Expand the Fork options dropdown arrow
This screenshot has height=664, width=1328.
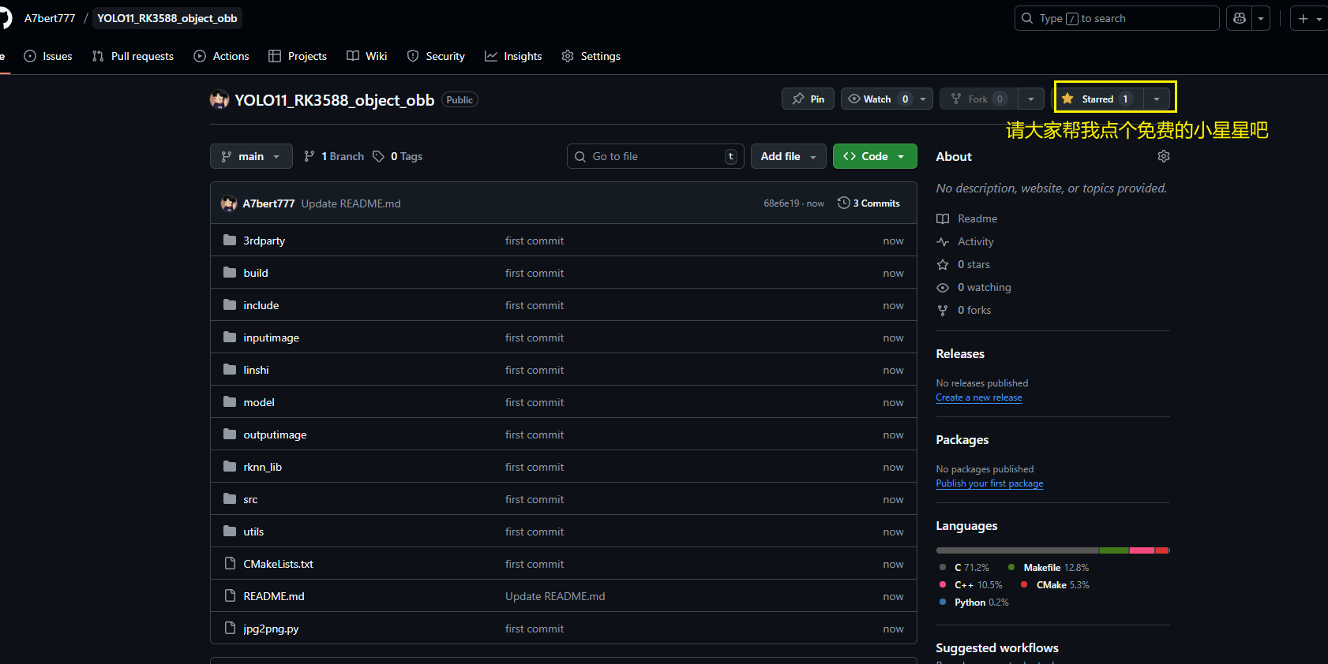[1031, 99]
